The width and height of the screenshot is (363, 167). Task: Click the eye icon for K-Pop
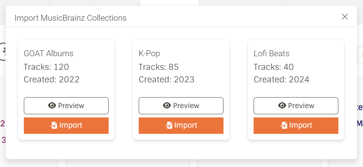click(167, 106)
